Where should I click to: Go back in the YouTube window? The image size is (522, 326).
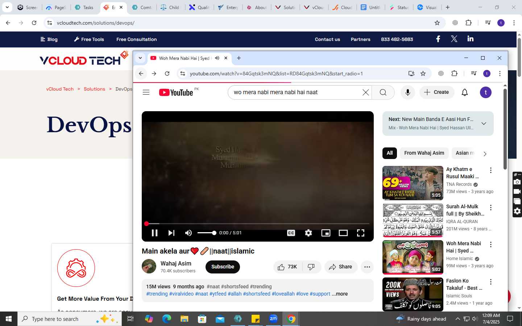point(141,74)
